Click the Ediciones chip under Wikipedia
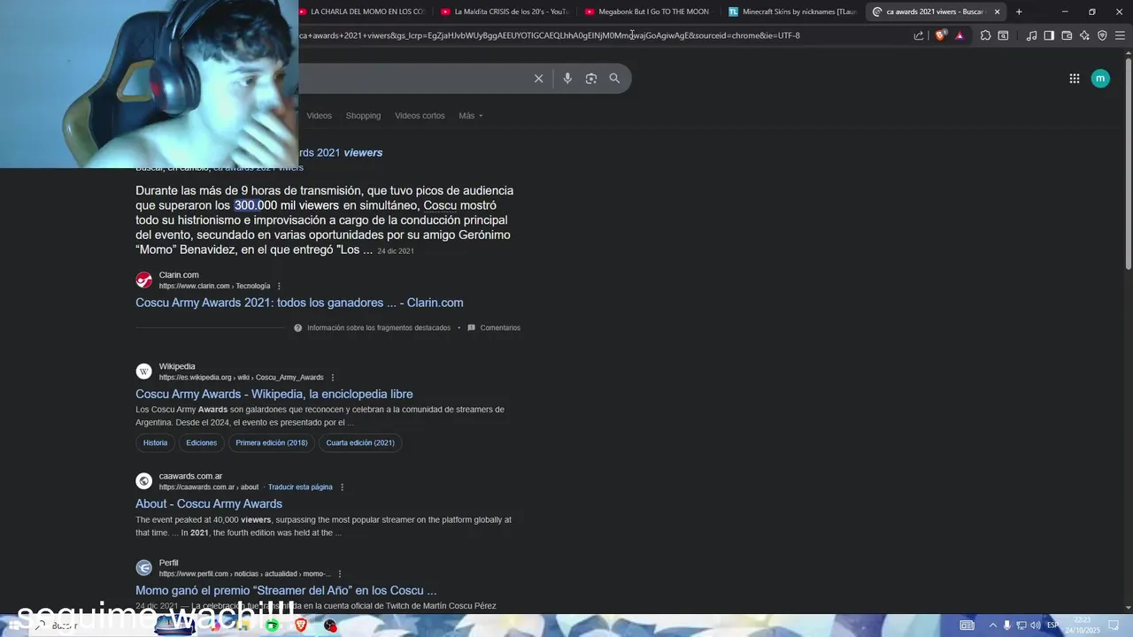 click(201, 442)
